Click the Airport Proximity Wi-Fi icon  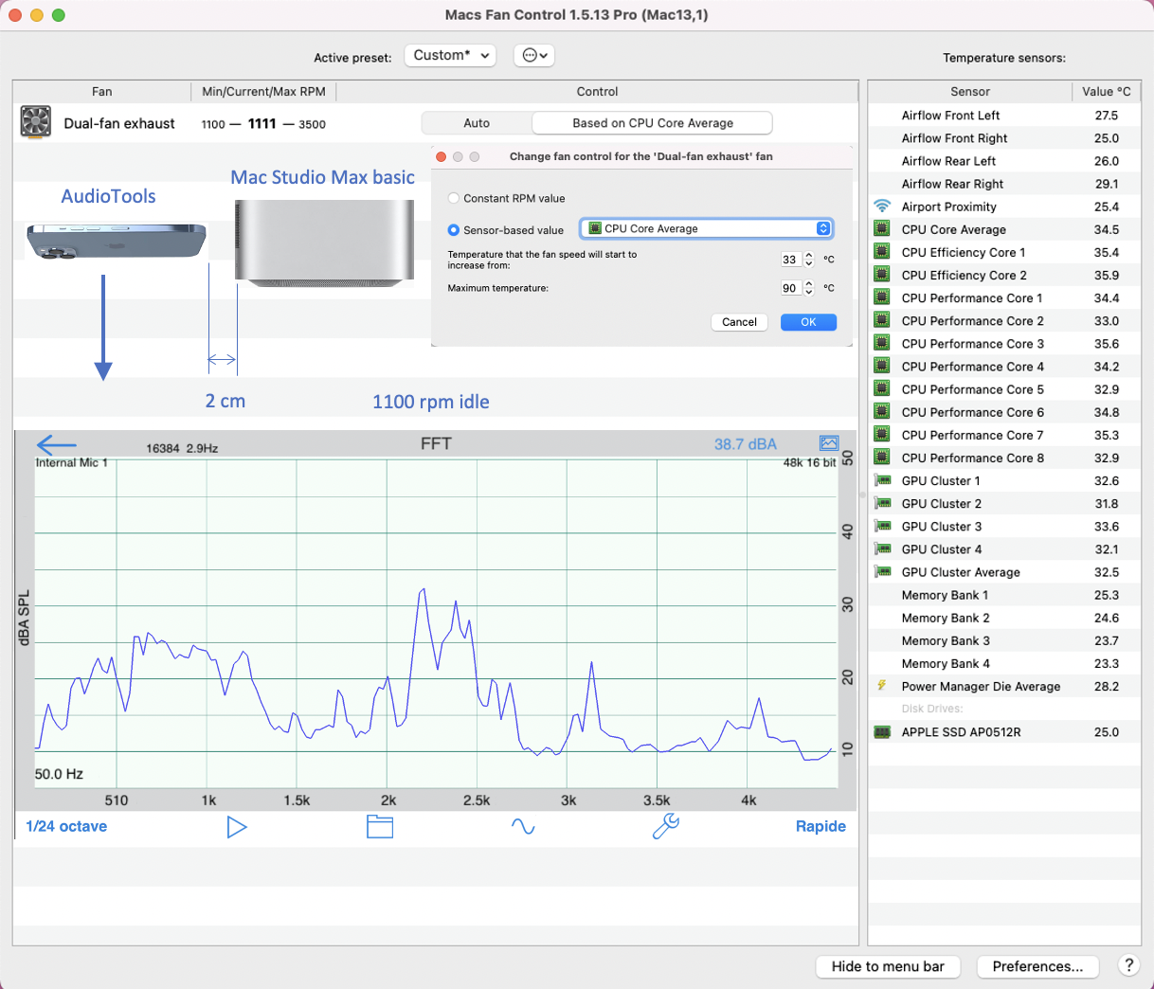(882, 206)
